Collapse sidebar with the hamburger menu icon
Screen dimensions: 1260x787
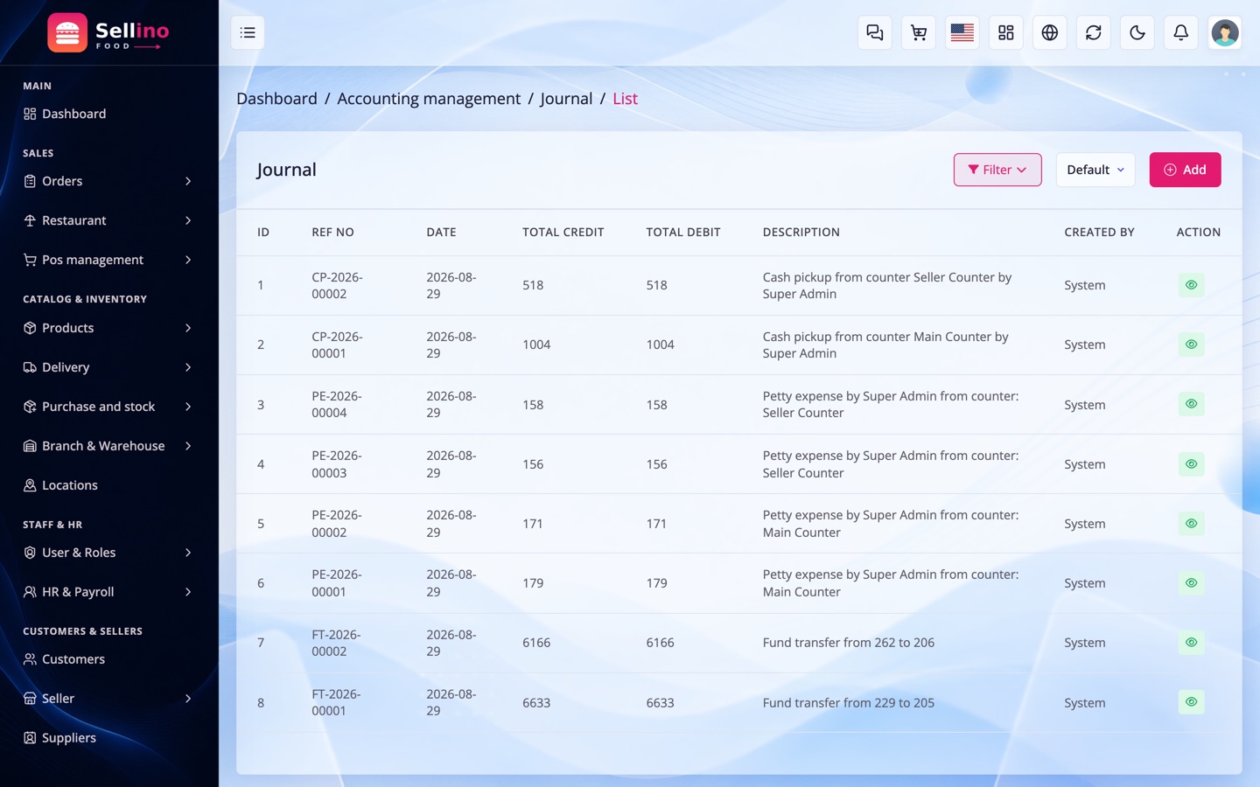pos(248,33)
